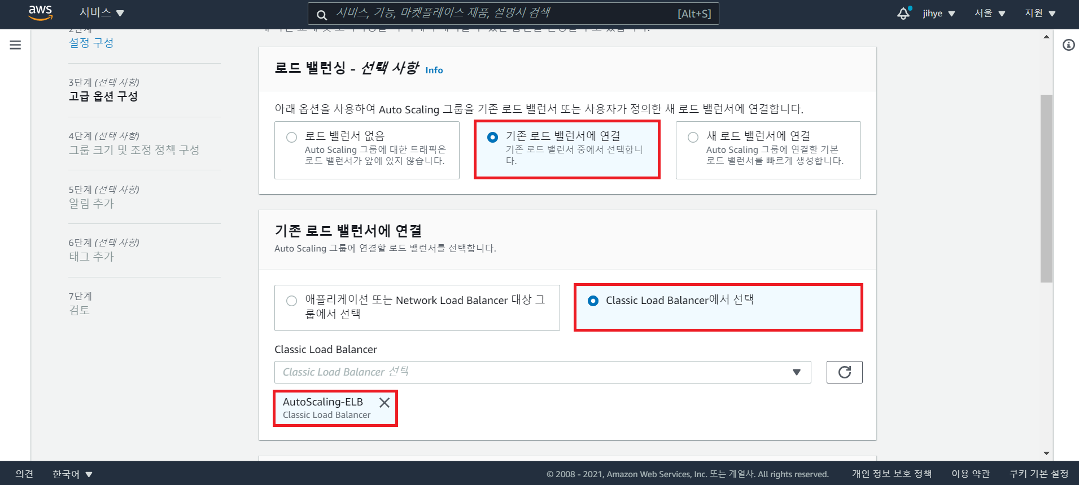Open the 태그 추가 step
1079x485 pixels.
coord(91,257)
